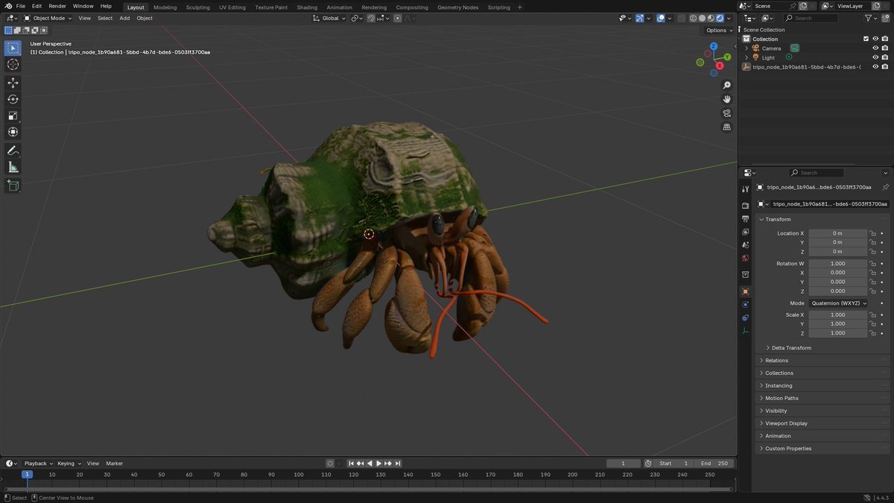This screenshot has height=503, width=894.
Task: Pick the Annotate tool
Action: coord(13,151)
